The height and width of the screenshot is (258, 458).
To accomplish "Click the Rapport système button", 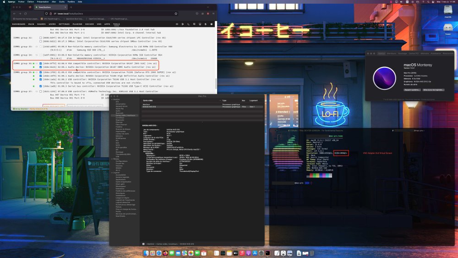I will point(412,90).
